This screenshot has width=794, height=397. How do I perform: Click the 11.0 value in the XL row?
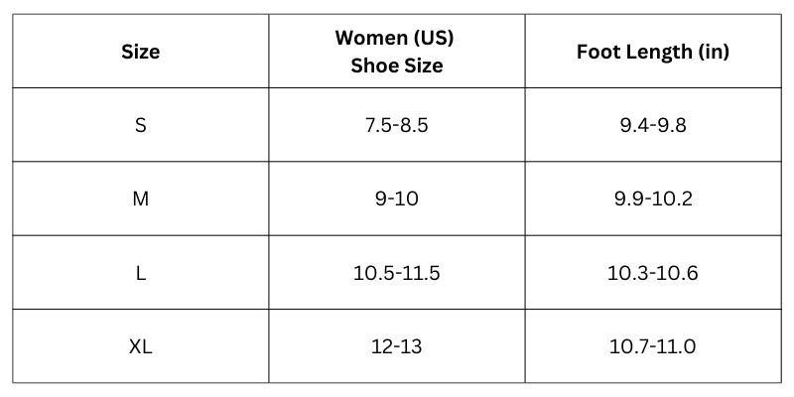coord(678,346)
